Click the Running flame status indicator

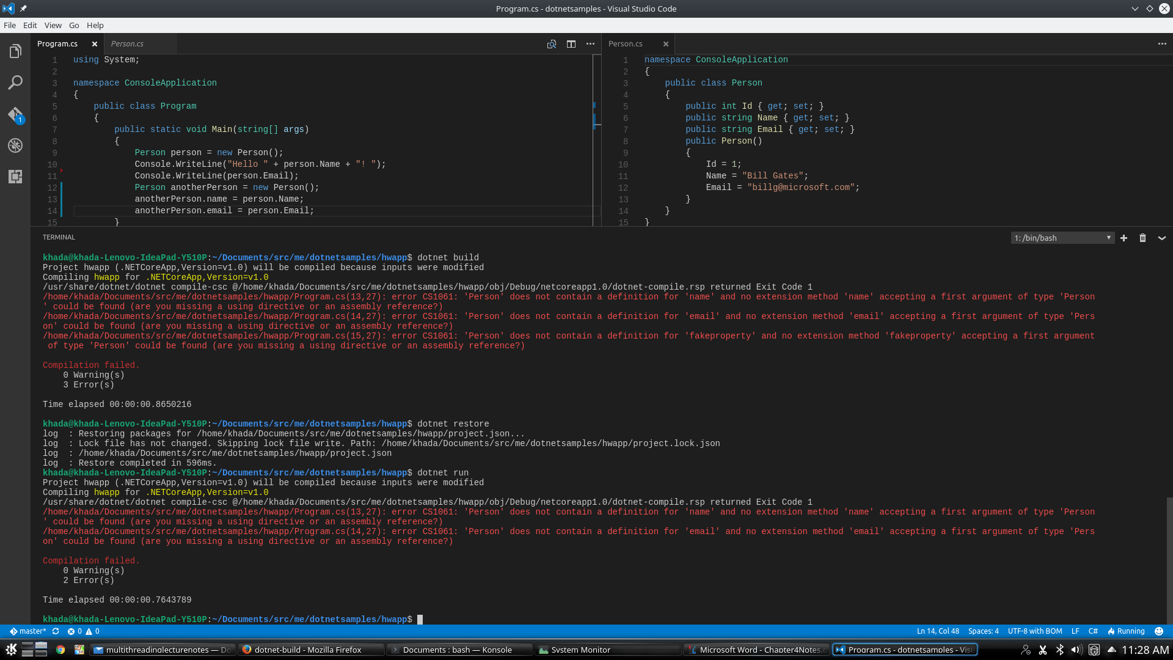[x=1126, y=631]
